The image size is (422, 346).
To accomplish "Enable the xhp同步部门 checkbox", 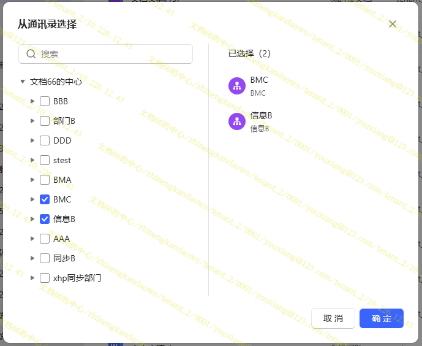I will (x=45, y=278).
